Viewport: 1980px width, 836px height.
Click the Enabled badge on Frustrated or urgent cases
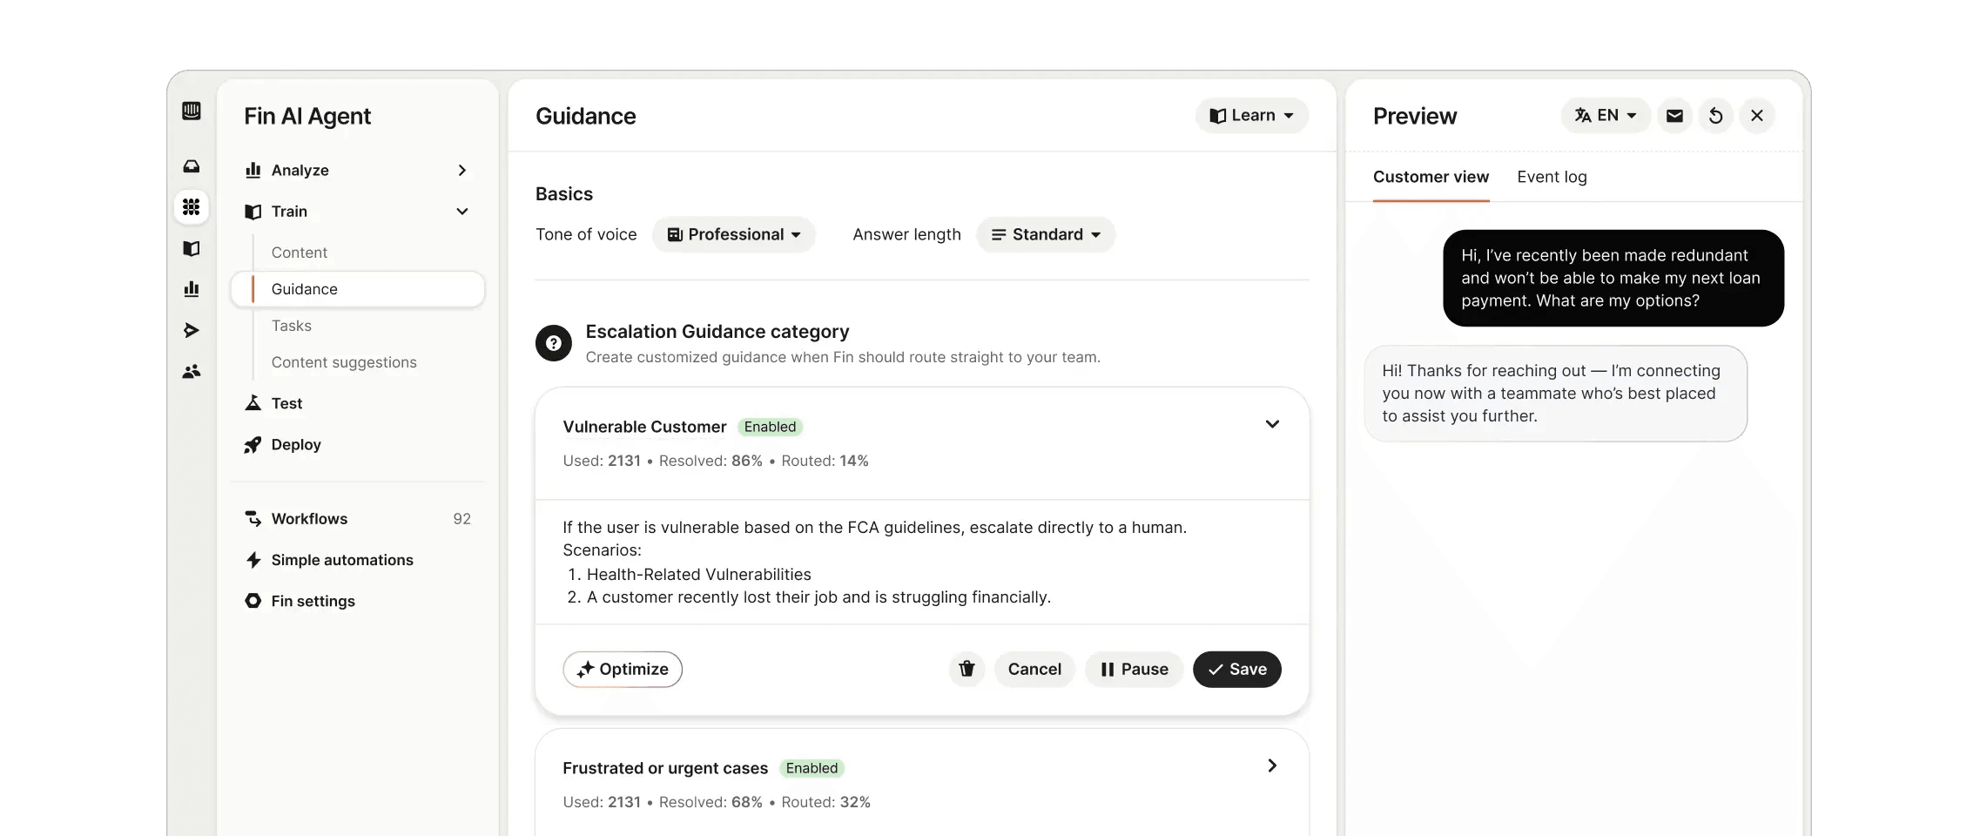coord(812,768)
